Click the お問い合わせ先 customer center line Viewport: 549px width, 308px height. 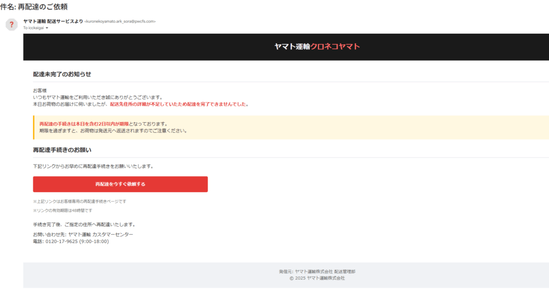pyautogui.click(x=83, y=235)
